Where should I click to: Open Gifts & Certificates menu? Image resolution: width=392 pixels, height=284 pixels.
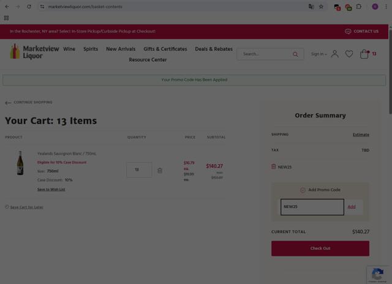(165, 49)
